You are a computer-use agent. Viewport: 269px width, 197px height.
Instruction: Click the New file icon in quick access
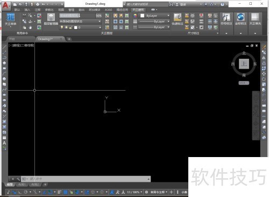click(15, 4)
